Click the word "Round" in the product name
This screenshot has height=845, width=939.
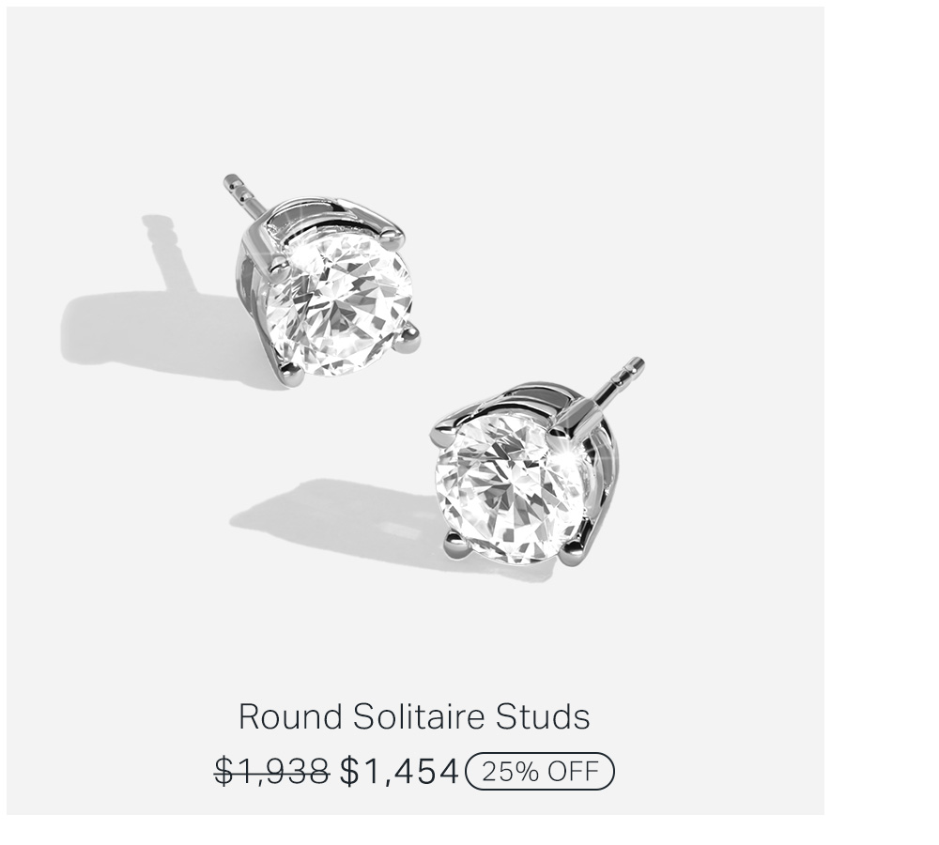290,716
